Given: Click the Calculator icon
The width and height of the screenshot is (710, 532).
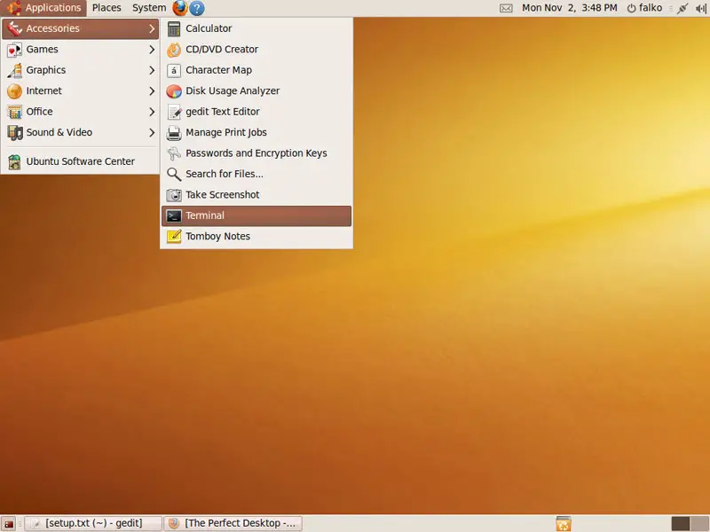Looking at the screenshot, I should (174, 28).
